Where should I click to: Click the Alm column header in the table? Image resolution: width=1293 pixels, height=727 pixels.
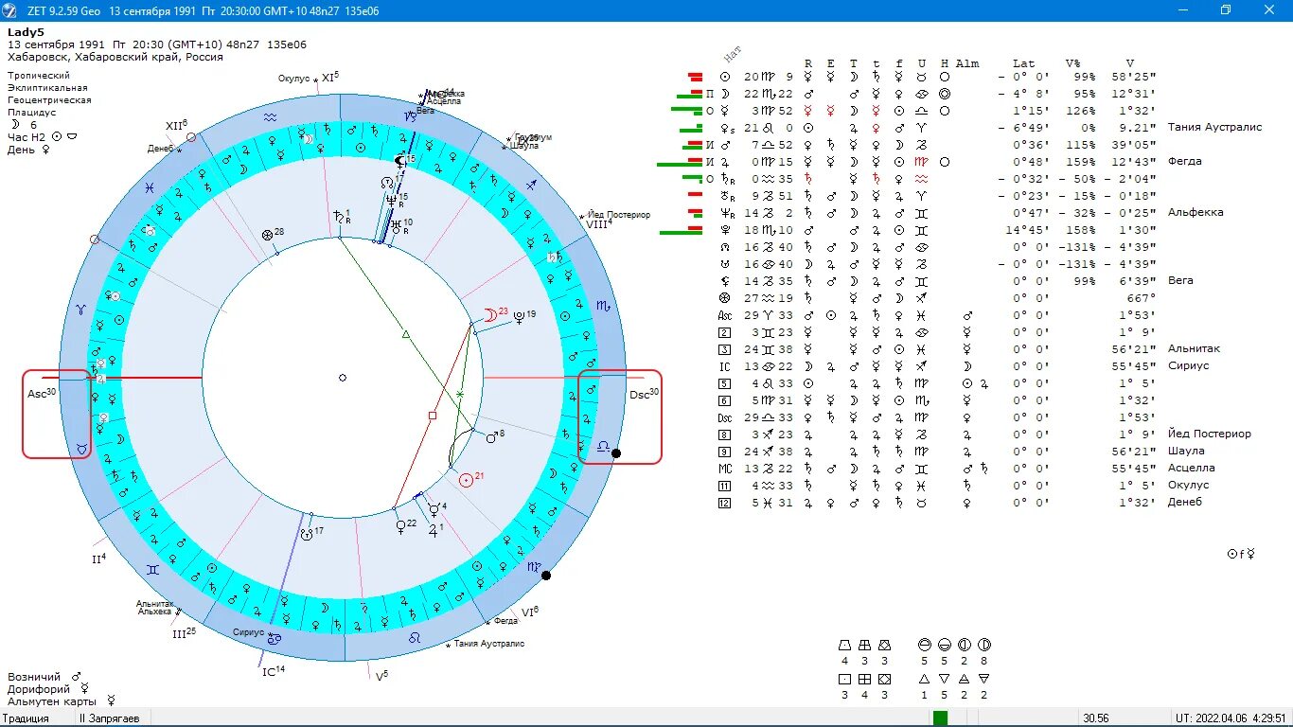pos(967,63)
